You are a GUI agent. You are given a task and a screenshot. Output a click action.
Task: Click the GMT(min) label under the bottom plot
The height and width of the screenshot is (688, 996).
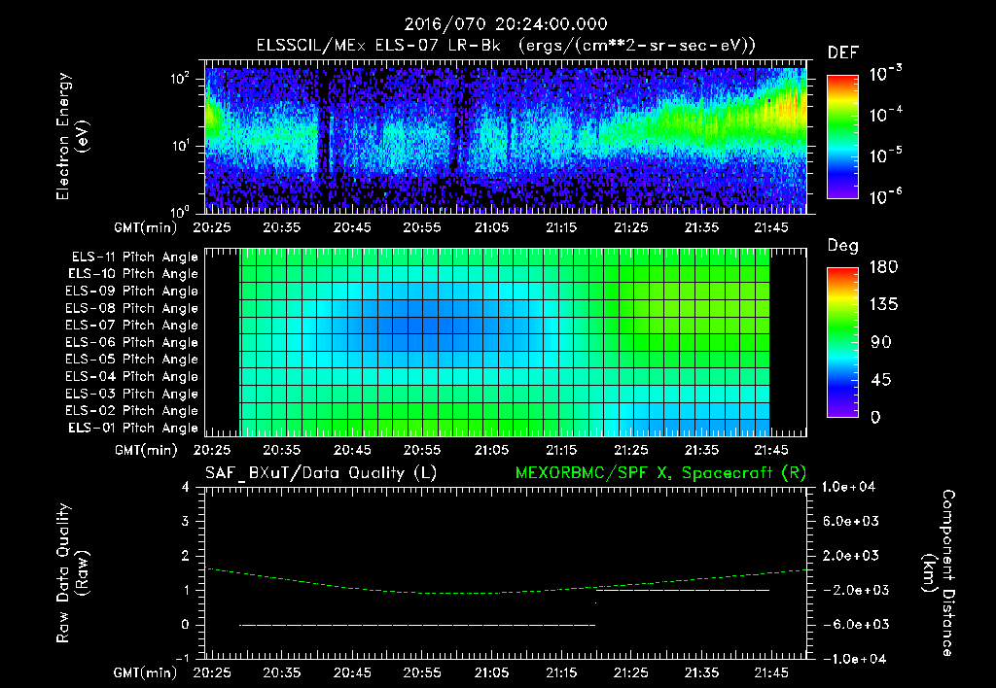click(x=146, y=672)
